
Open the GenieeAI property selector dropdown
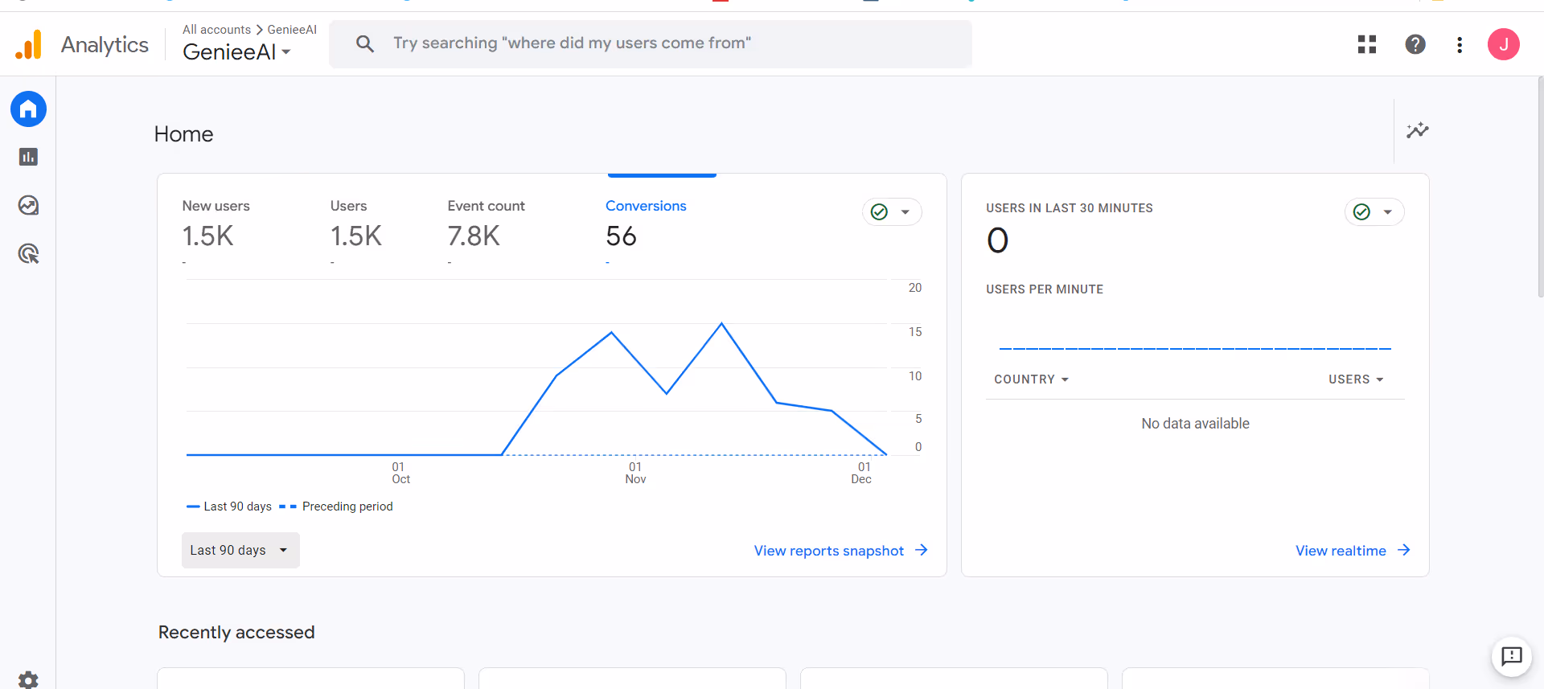click(x=236, y=51)
